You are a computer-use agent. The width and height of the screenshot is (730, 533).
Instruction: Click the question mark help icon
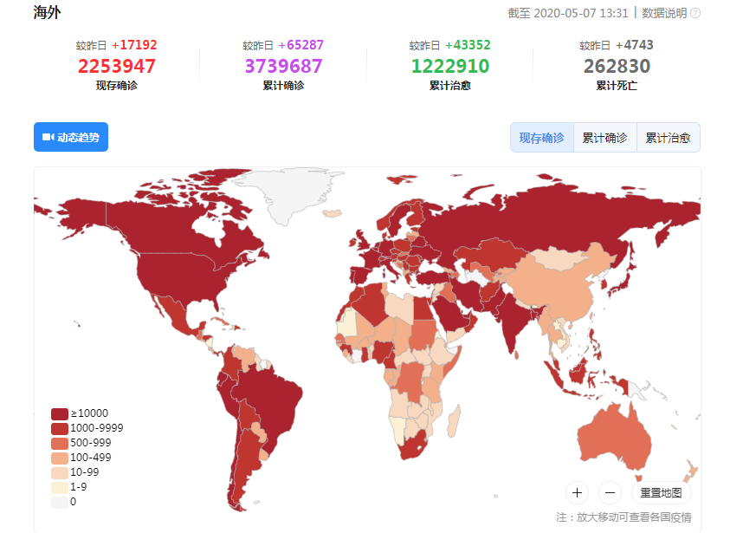695,13
